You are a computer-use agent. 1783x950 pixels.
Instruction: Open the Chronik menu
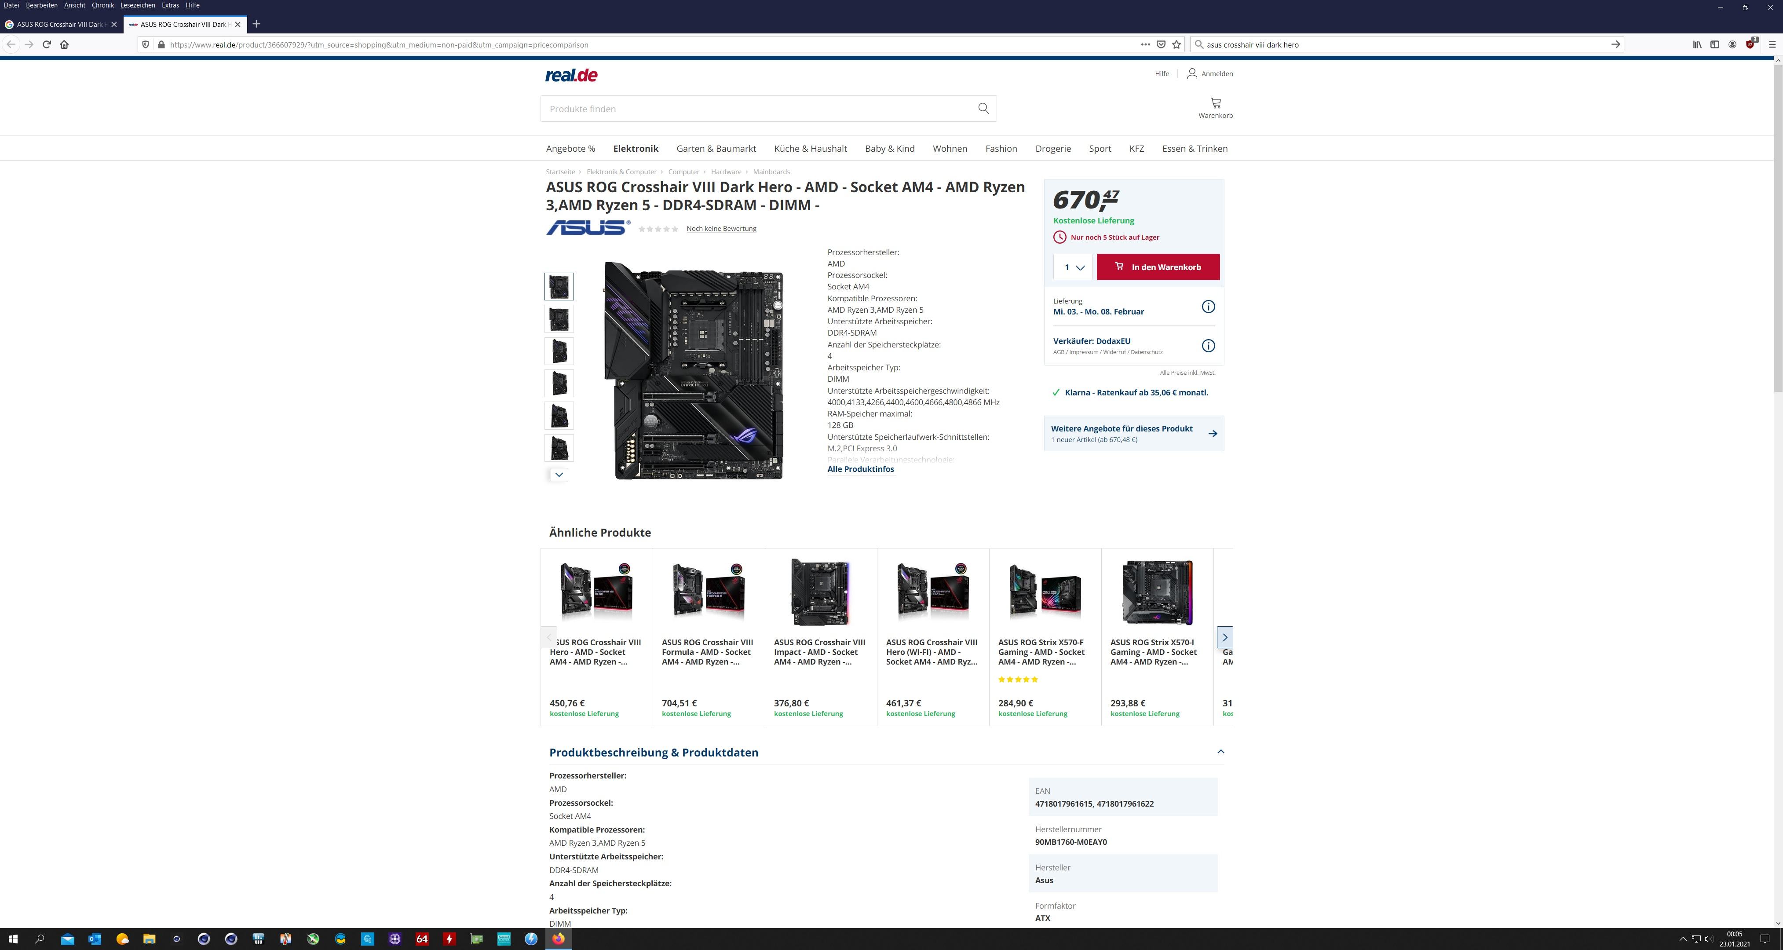point(102,5)
